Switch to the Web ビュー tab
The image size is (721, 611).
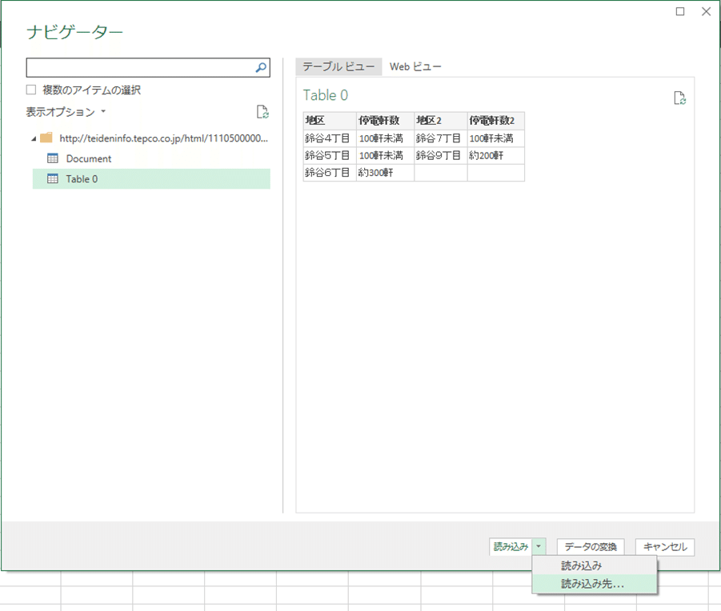point(415,67)
